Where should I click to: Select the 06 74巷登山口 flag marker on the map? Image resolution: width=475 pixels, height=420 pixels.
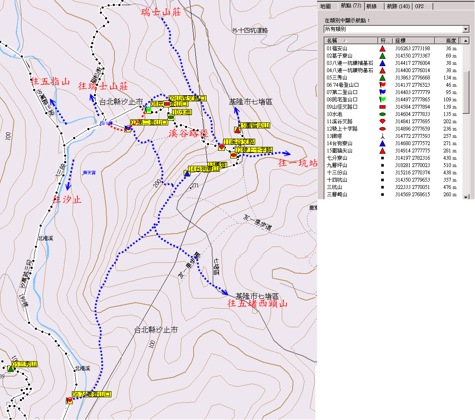(69, 400)
